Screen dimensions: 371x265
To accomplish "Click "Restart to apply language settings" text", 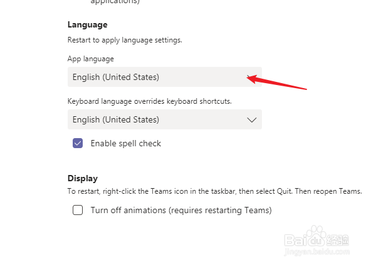I will click(x=125, y=40).
